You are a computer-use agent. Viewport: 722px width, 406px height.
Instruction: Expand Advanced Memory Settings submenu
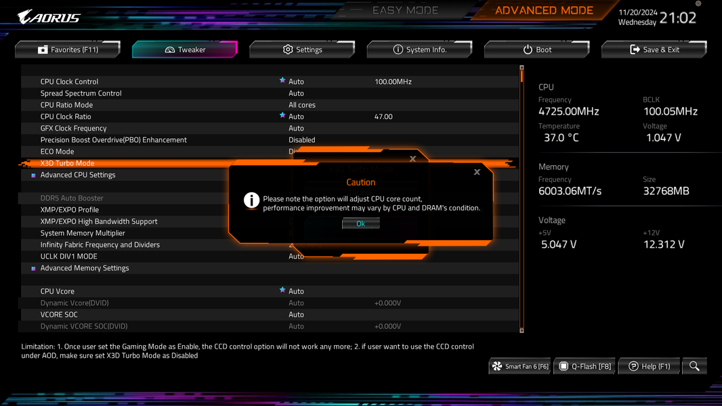coord(85,268)
